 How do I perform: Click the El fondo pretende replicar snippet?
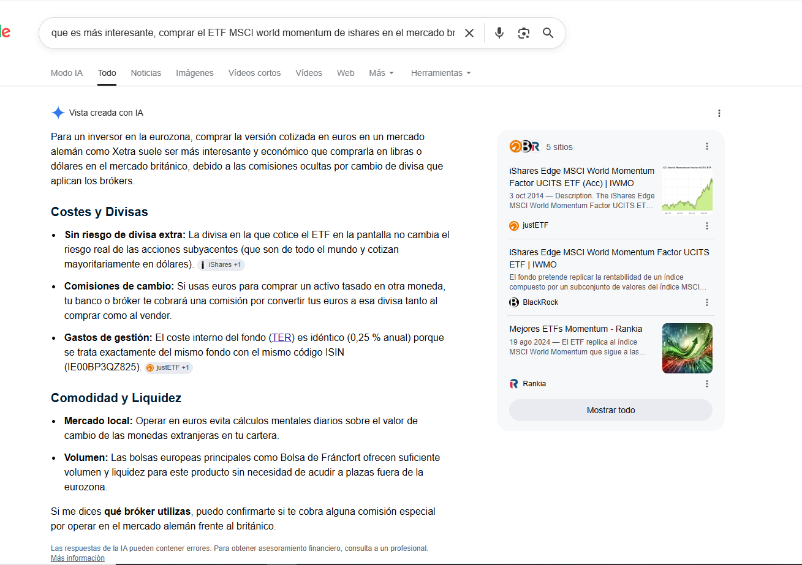(608, 282)
